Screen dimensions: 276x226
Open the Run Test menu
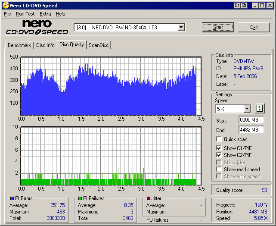point(25,14)
